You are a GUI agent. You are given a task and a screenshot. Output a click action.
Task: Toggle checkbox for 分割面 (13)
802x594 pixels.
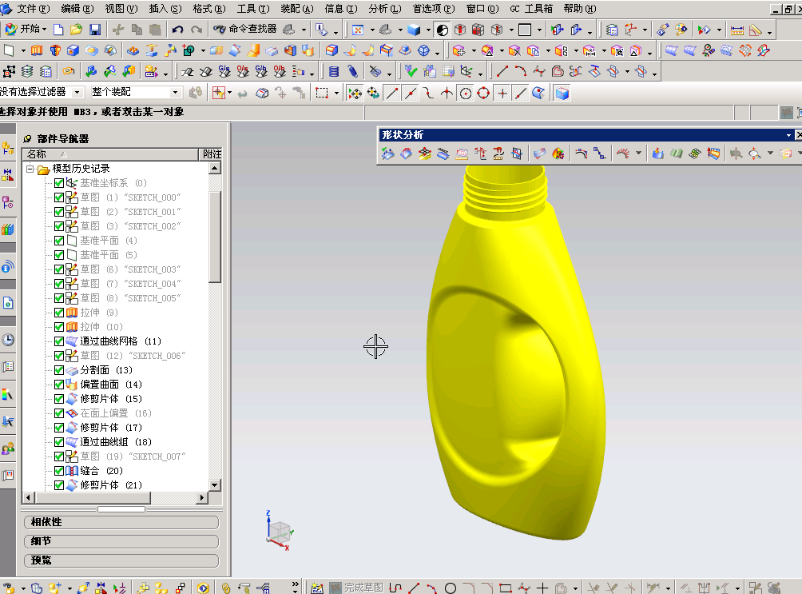(59, 369)
